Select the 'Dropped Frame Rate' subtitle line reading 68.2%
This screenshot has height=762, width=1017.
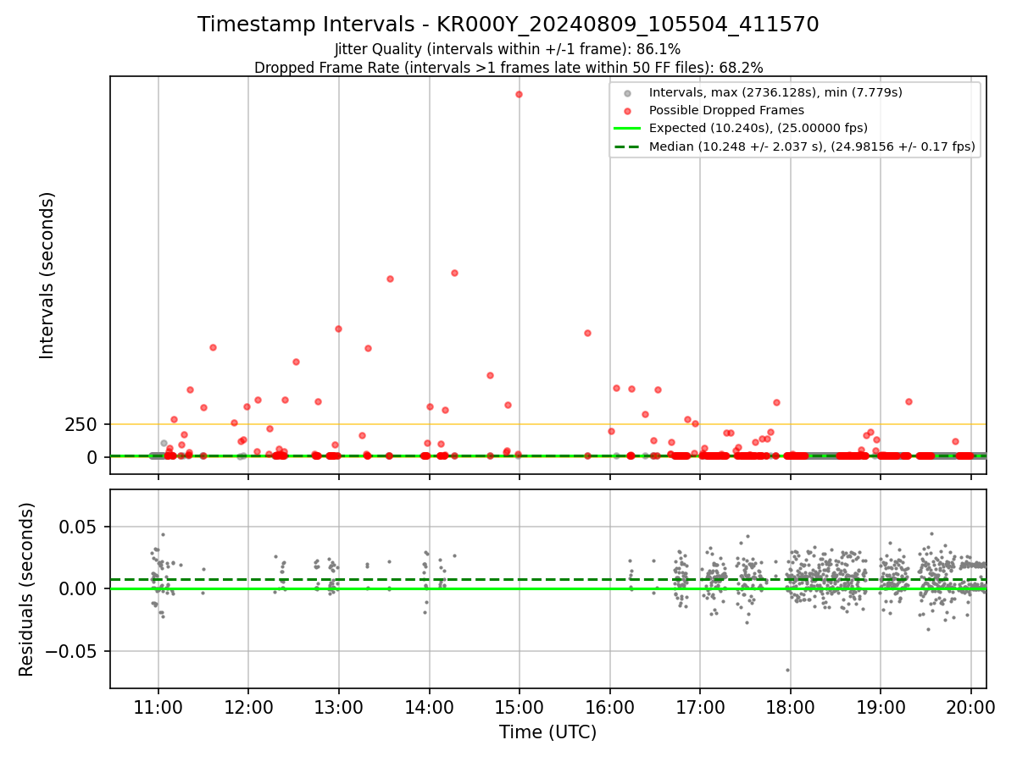(x=508, y=68)
